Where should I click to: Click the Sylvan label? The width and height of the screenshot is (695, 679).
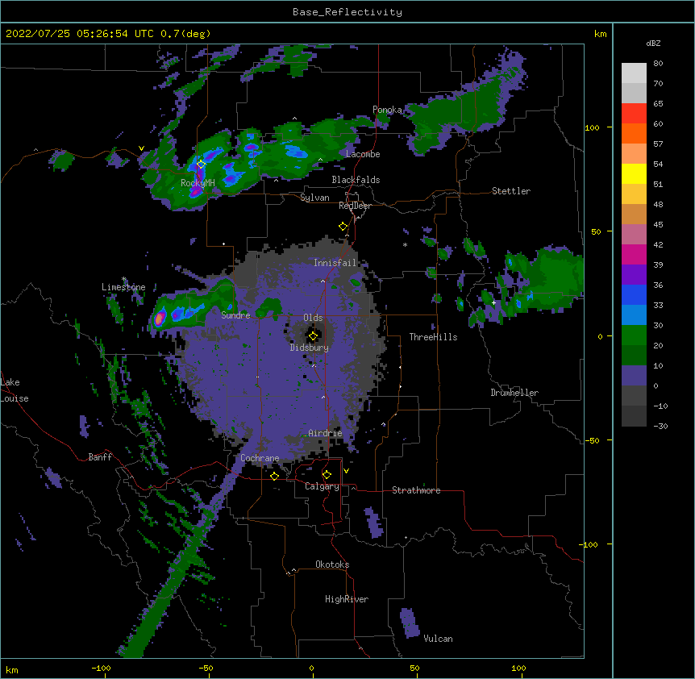pos(314,198)
